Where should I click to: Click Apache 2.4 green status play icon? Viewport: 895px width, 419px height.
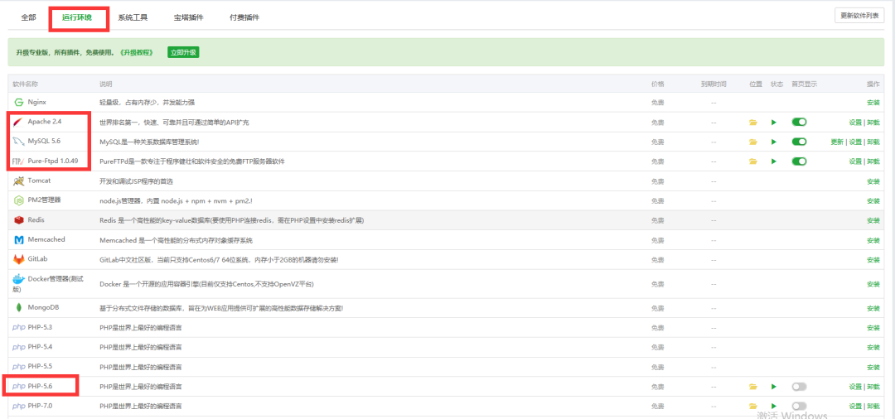[774, 122]
